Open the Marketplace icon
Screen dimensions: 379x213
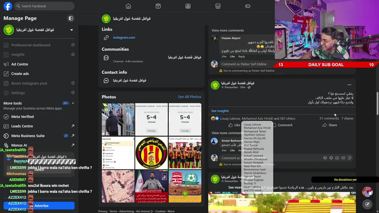coord(218,6)
